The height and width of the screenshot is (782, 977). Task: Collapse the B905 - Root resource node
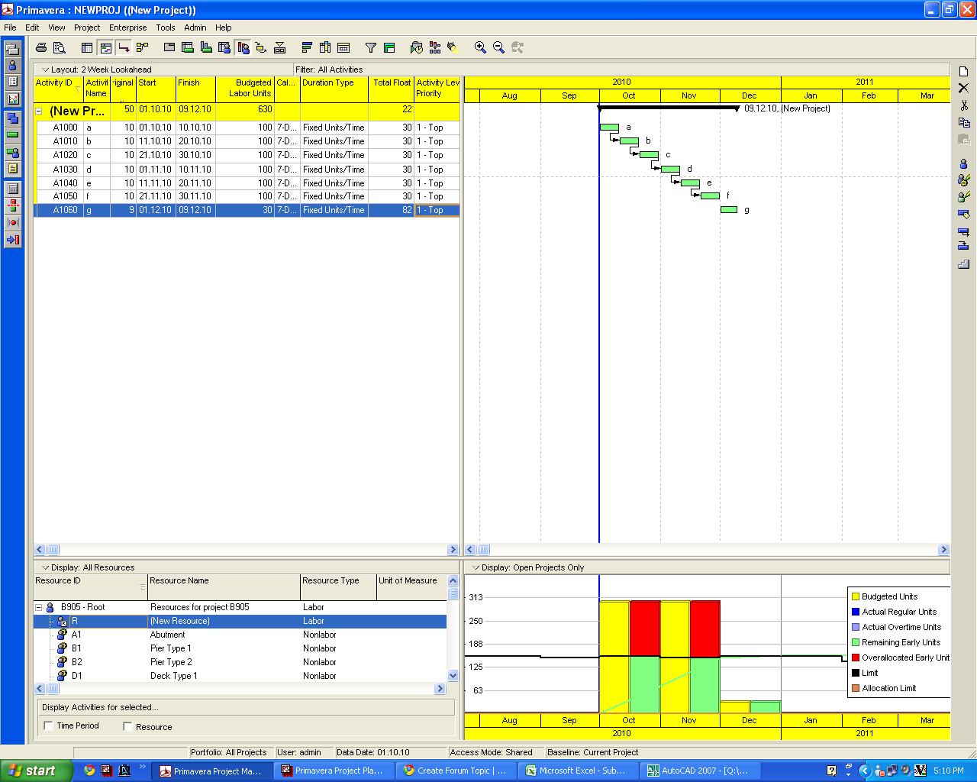click(39, 607)
